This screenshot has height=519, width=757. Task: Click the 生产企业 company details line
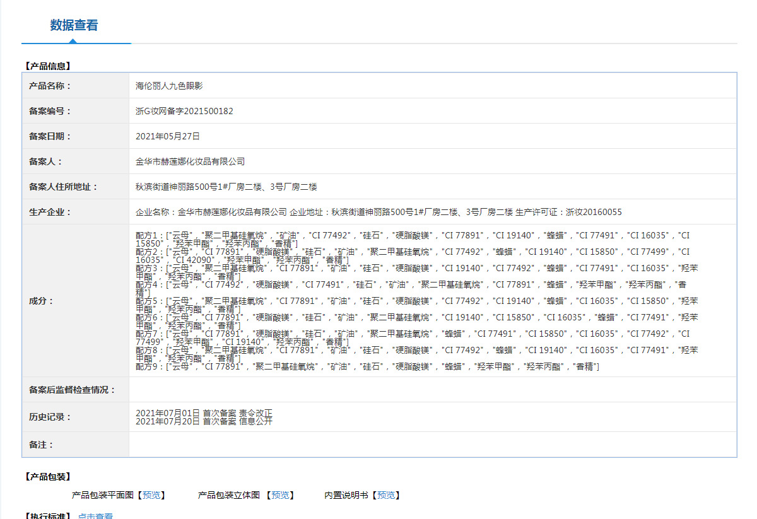pyautogui.click(x=378, y=212)
